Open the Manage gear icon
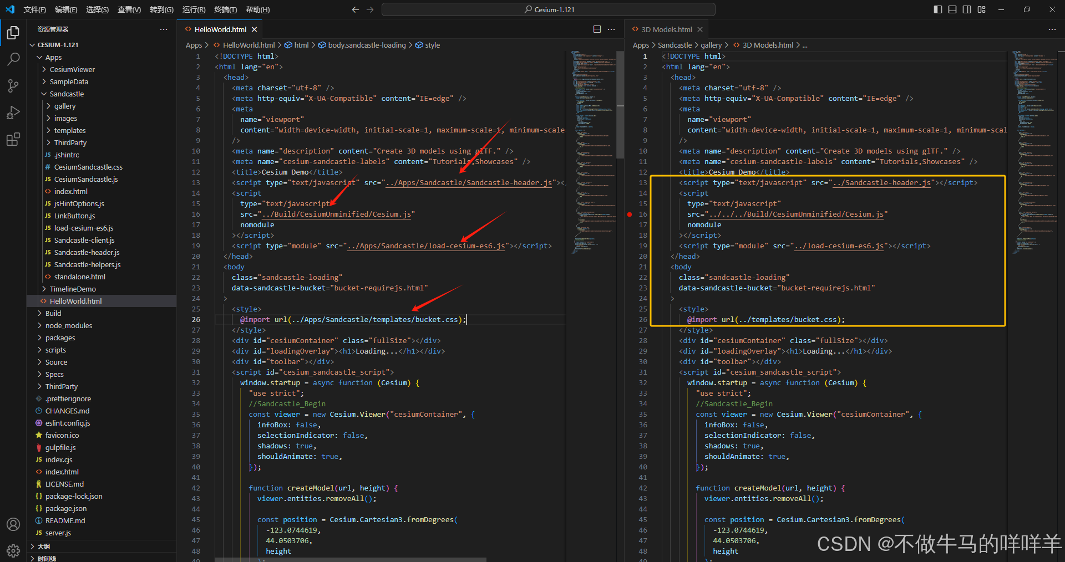This screenshot has height=562, width=1065. [13, 550]
